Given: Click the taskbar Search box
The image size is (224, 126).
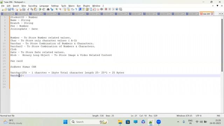Looking at the screenshot, I should click(x=89, y=122).
